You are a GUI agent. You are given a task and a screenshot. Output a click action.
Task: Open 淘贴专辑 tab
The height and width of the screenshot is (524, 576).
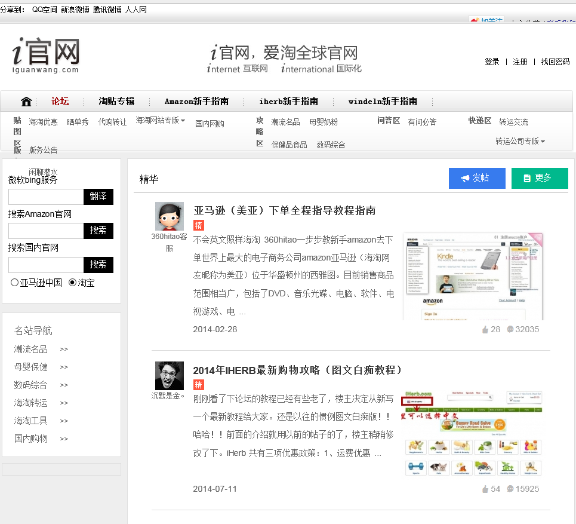tap(116, 101)
